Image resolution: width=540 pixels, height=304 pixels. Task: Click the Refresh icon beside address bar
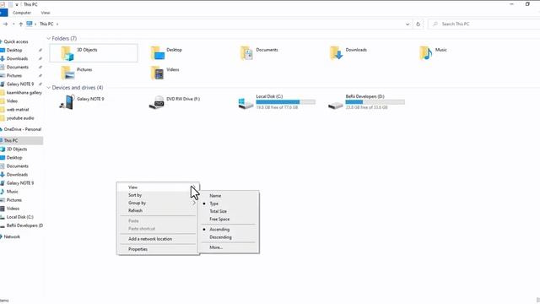pos(418,24)
